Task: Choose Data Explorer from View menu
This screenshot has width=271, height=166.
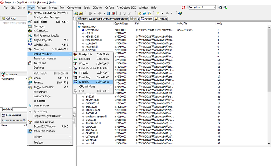Action: (50, 106)
